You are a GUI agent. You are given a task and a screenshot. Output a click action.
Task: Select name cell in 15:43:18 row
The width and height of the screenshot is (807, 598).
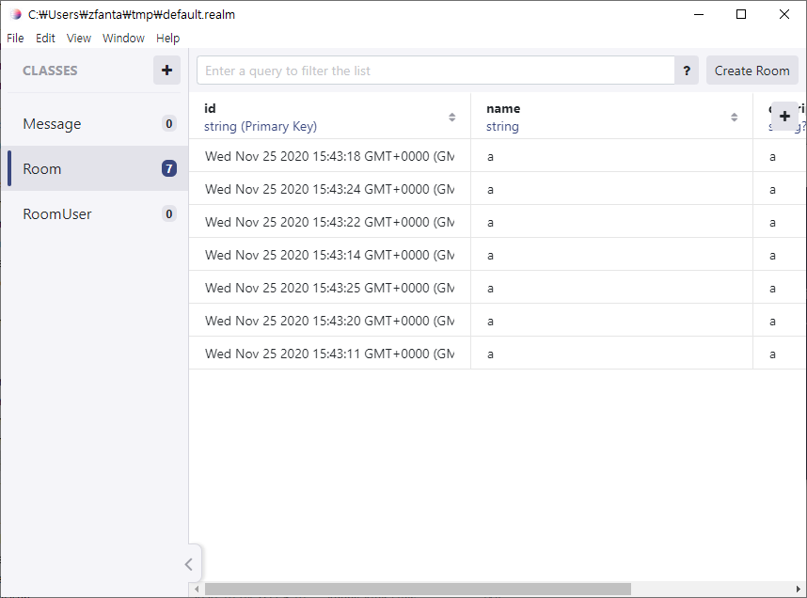pyautogui.click(x=612, y=156)
